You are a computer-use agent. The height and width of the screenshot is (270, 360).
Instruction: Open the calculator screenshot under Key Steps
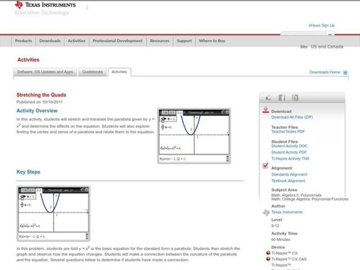click(x=54, y=214)
